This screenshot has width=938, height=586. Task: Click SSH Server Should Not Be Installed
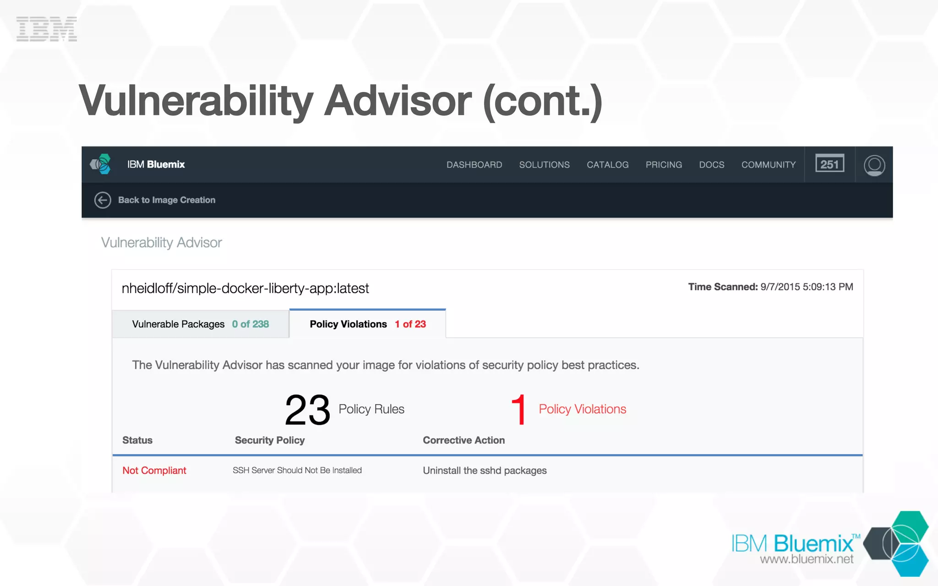coord(297,471)
